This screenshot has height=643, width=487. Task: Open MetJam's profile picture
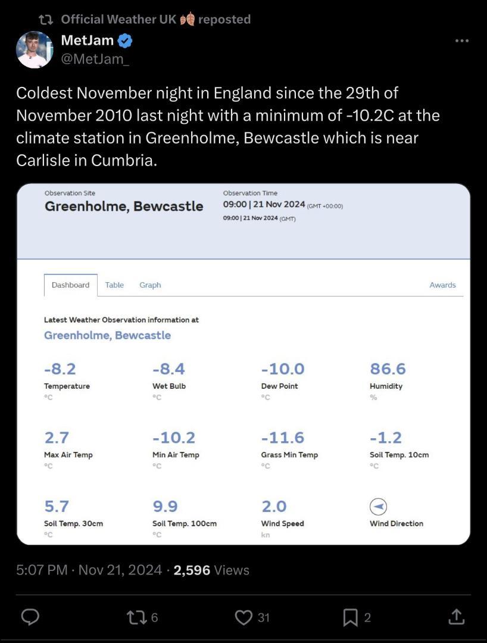[x=35, y=50]
